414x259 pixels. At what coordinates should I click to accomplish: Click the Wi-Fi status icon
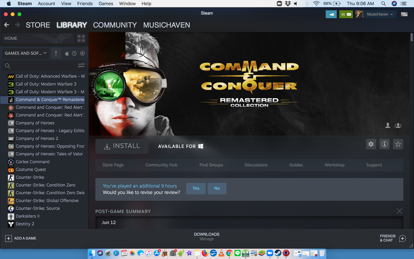[x=316, y=4]
